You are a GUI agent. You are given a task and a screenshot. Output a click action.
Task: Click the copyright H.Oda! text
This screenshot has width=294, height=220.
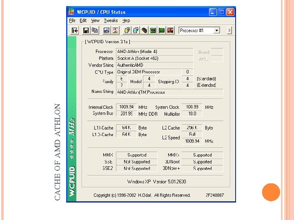pos(142,195)
